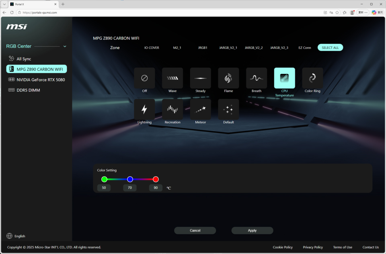
Task: Click the Cancel button
Action: [195, 230]
